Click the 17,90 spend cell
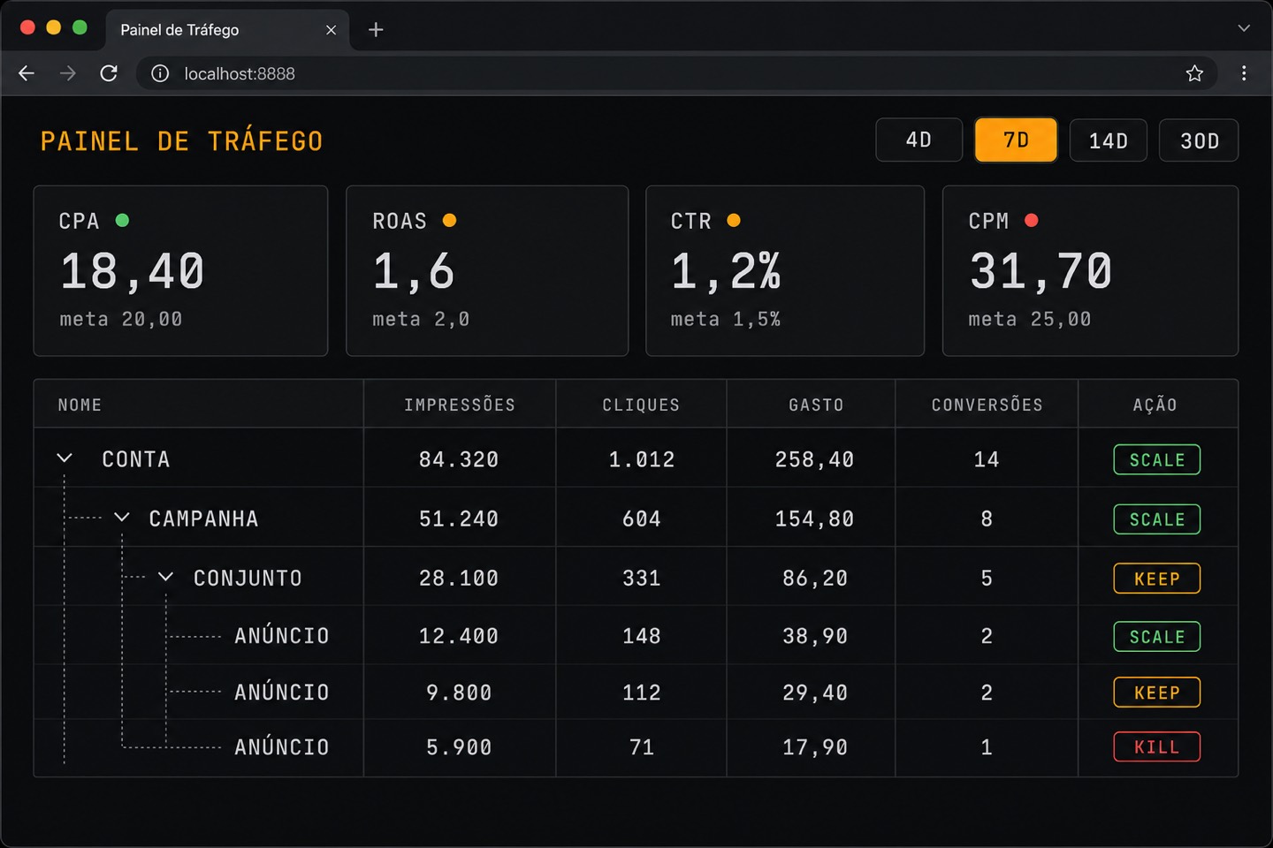The width and height of the screenshot is (1273, 848). [815, 747]
